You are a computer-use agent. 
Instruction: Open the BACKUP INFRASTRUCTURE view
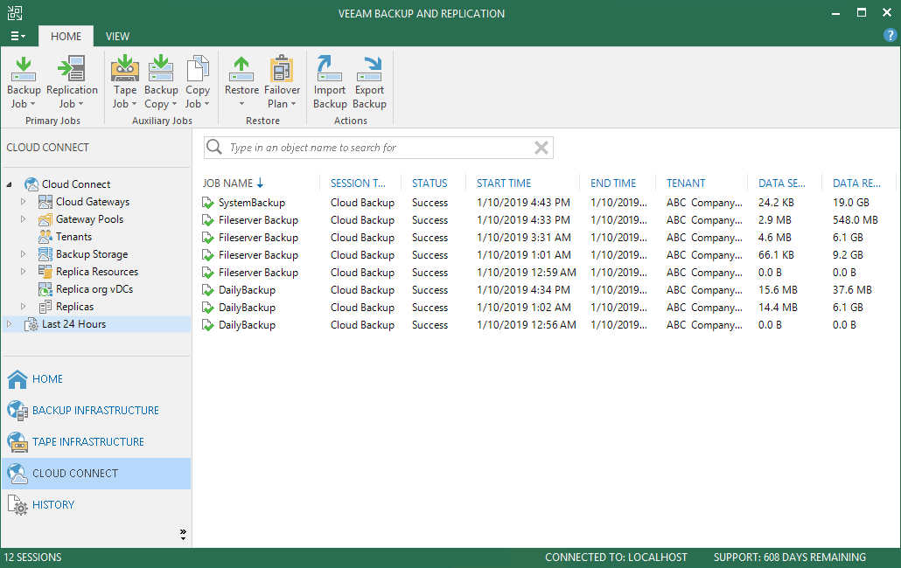pyautogui.click(x=95, y=411)
